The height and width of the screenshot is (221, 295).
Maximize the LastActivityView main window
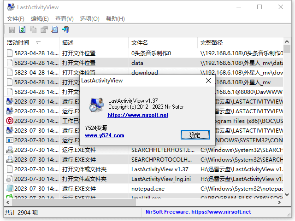coord(260,7)
